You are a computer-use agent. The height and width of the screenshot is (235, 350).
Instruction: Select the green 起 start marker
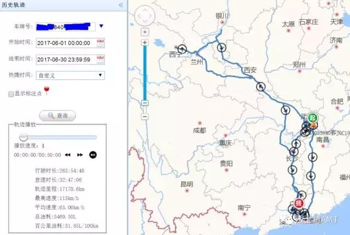313,118
